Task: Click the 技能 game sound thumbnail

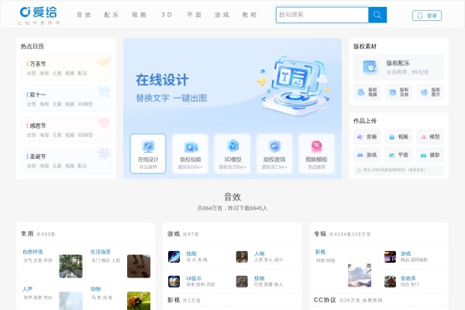Action: [x=174, y=257]
